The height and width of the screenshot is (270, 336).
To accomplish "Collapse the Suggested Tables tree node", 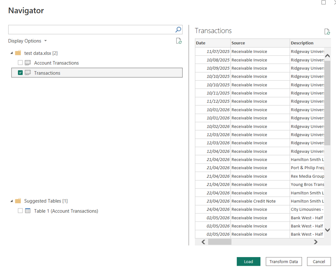I will tap(11, 201).
